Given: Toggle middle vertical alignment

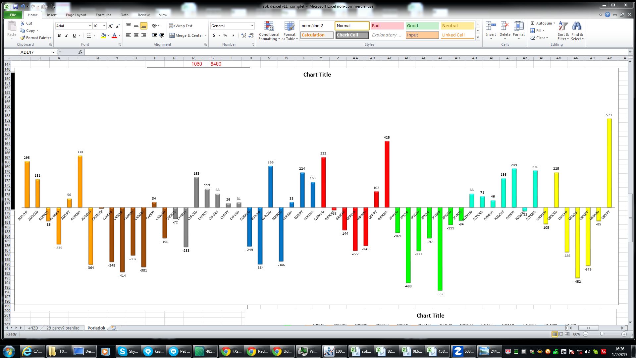Looking at the screenshot, I should pyautogui.click(x=136, y=26).
